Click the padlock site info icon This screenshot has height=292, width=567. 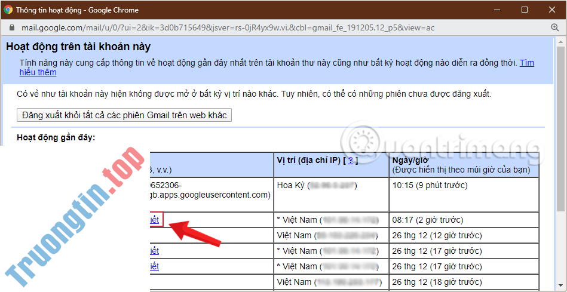(x=11, y=27)
